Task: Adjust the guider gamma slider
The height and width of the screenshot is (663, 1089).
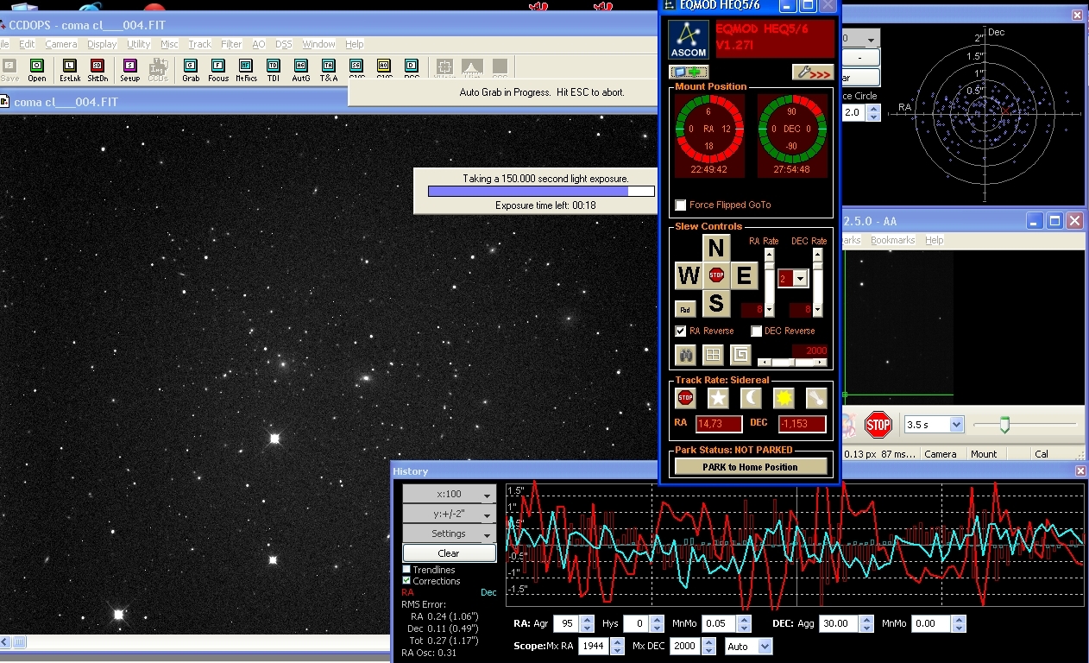Action: point(1024,424)
